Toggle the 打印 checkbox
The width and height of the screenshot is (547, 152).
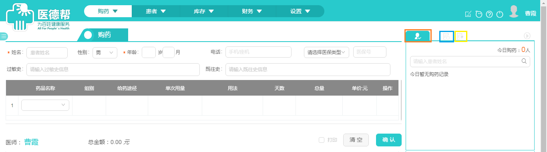321,140
